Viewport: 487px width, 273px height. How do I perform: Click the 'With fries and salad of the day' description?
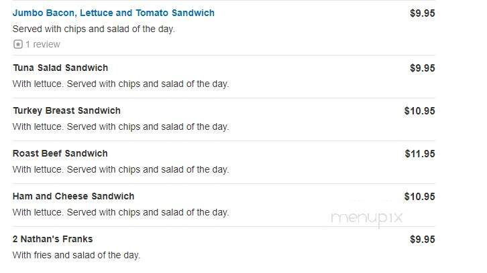tap(76, 255)
